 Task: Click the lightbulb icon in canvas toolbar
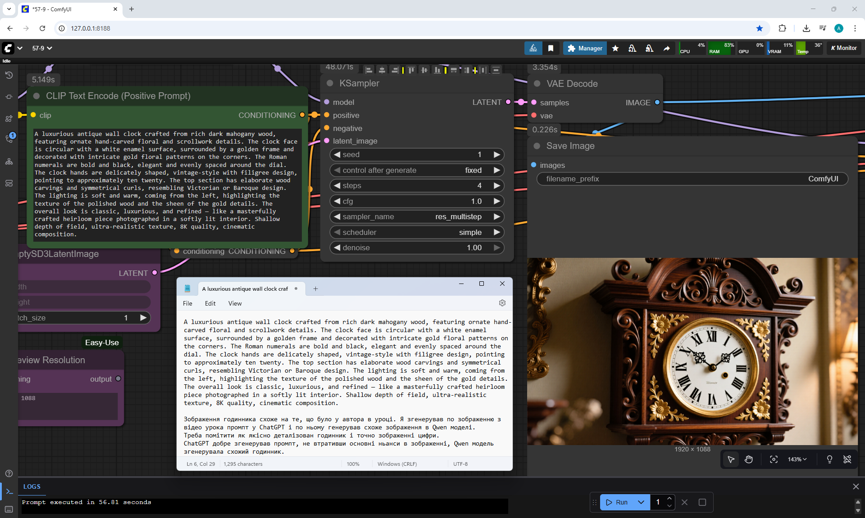point(829,459)
